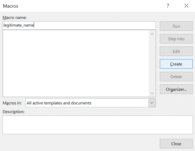Click the 'Description:' label

(13, 112)
